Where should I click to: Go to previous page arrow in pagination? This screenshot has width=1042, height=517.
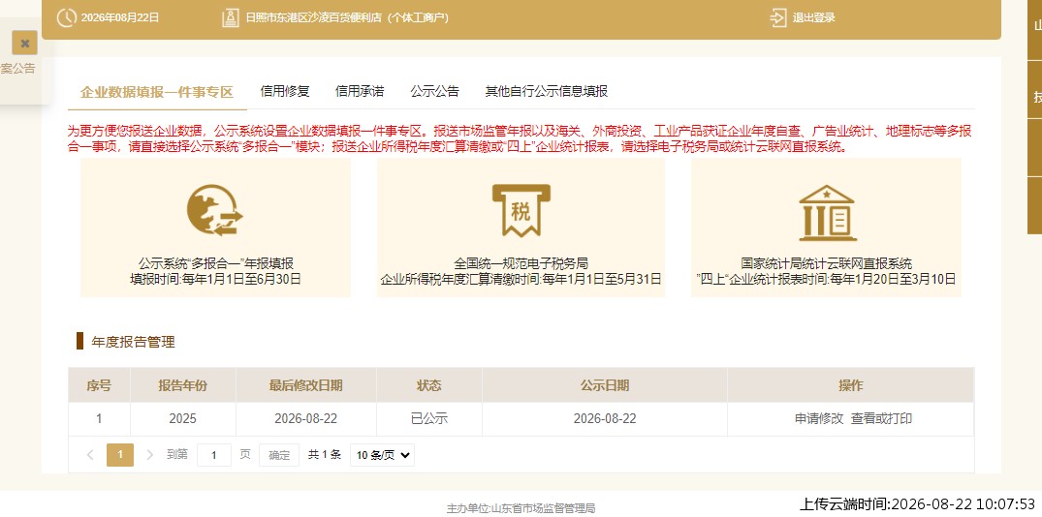point(90,455)
